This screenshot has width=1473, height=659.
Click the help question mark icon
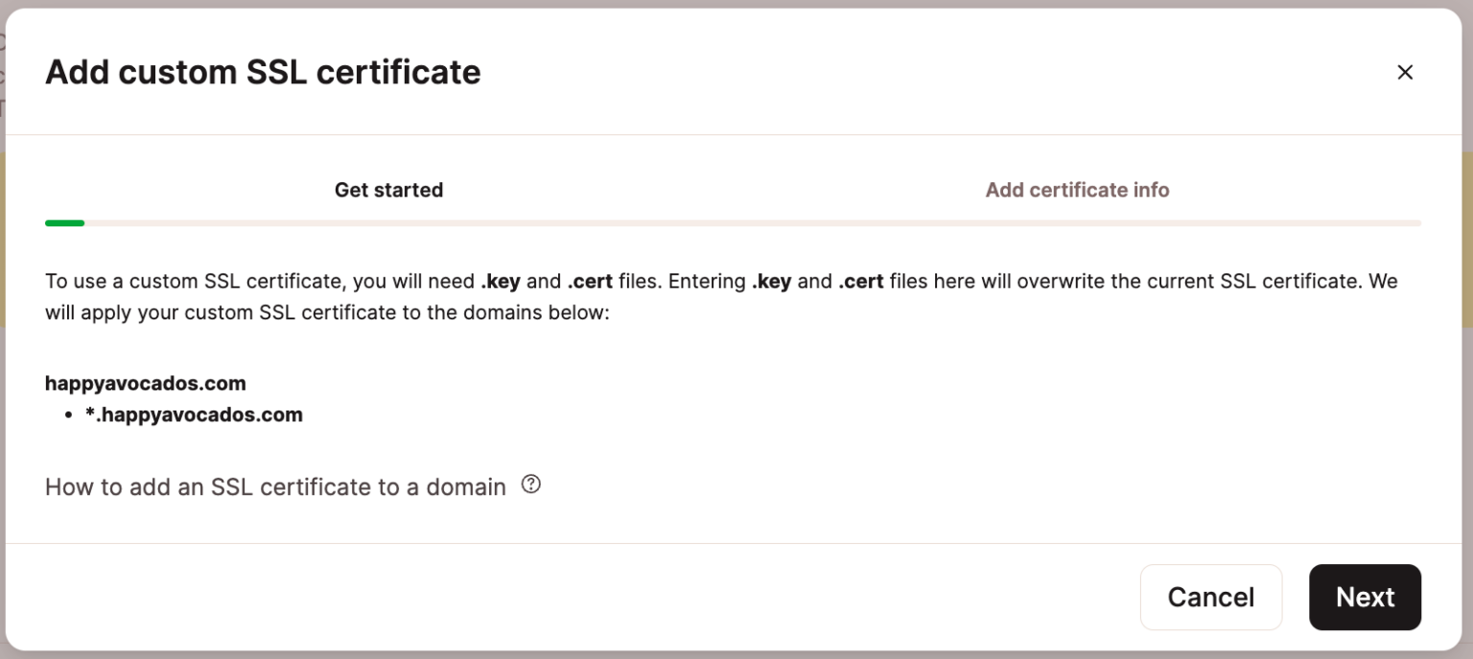click(x=531, y=485)
